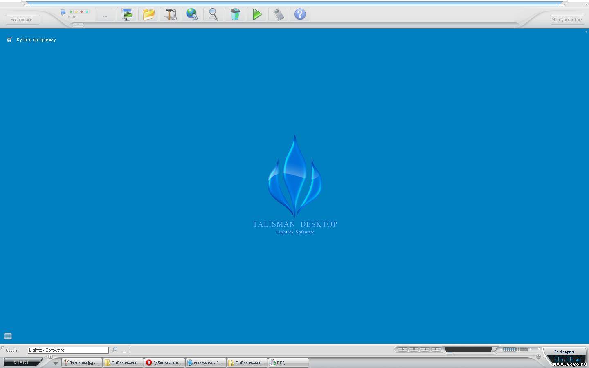Image resolution: width=589 pixels, height=368 pixels.
Task: Open the recycle bin icon
Action: (x=235, y=15)
